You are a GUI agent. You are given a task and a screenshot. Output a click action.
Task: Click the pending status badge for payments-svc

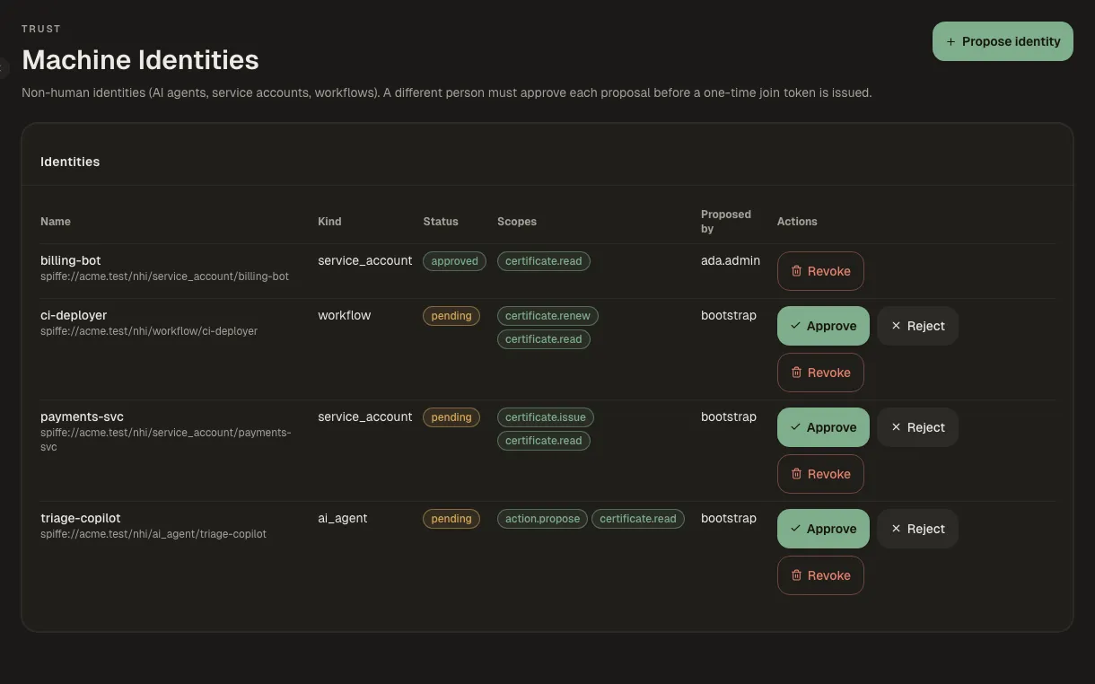451,417
